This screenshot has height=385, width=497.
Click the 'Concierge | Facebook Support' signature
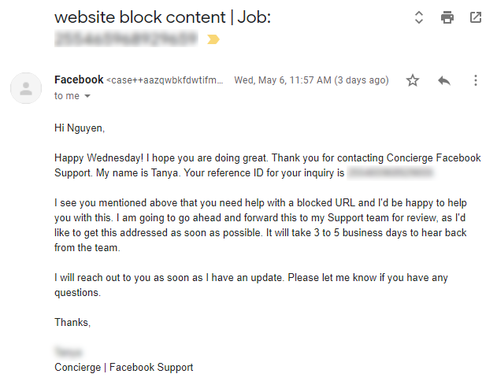click(124, 367)
